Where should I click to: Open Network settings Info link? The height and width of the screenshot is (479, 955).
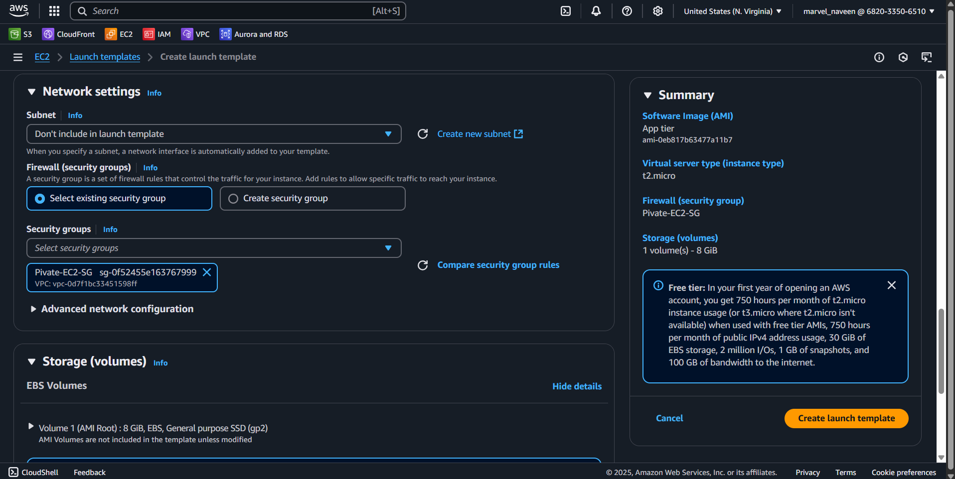[154, 93]
